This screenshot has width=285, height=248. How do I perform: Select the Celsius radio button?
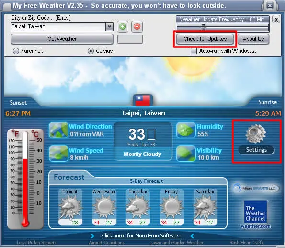tap(91, 51)
